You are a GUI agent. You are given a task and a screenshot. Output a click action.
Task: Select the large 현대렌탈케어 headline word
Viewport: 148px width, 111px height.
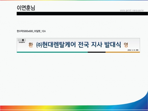pos(59,45)
